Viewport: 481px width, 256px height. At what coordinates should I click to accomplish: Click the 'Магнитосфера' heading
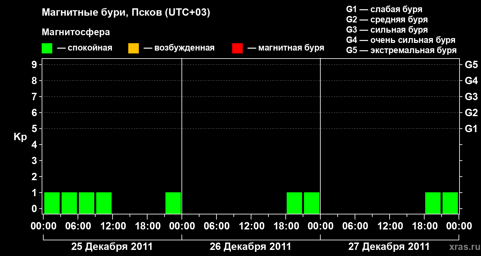point(76,32)
